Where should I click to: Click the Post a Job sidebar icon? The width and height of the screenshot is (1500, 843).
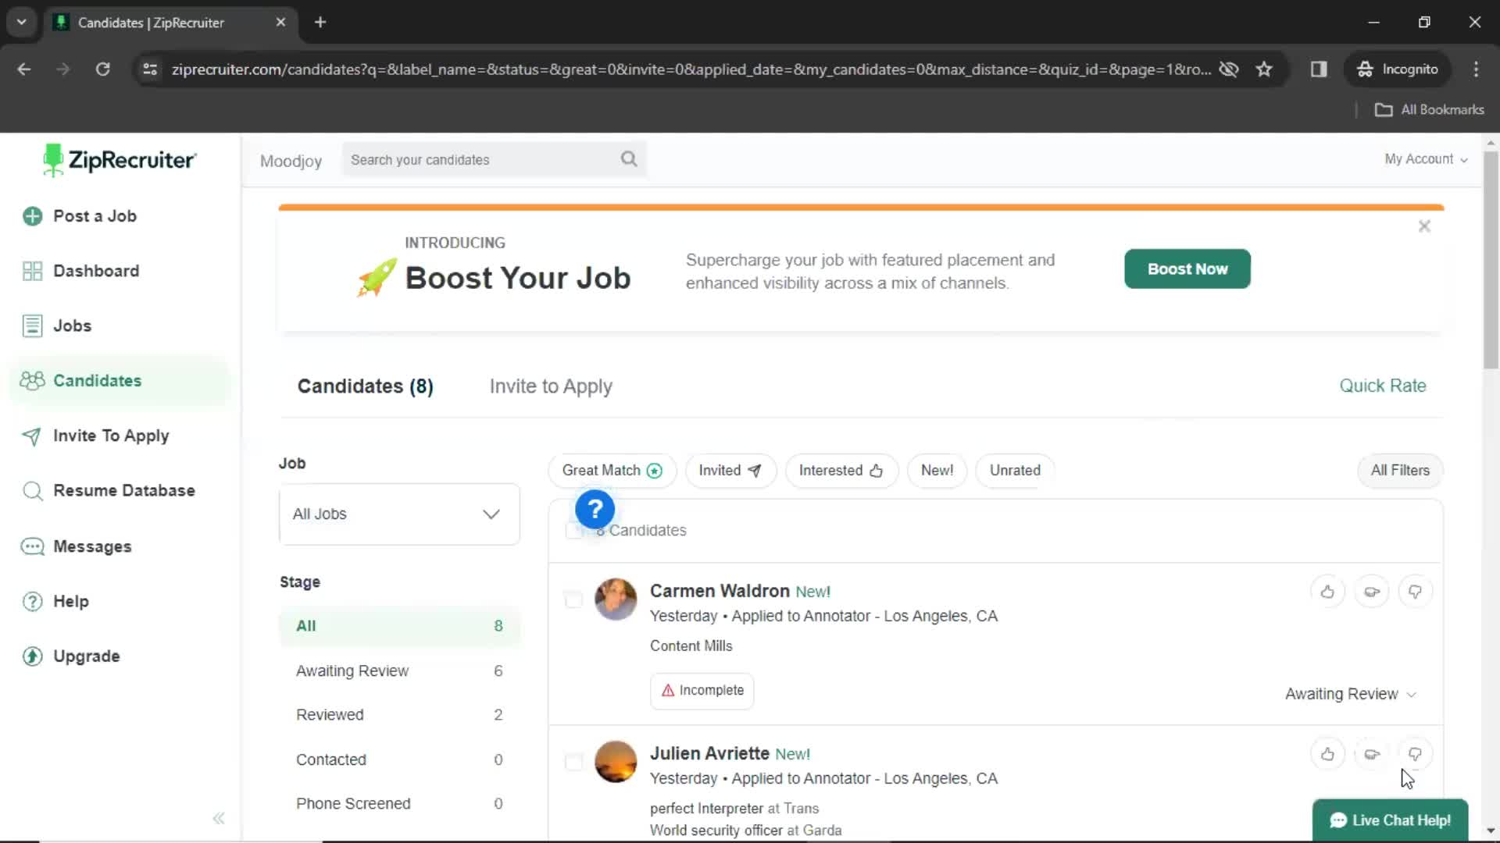[32, 215]
